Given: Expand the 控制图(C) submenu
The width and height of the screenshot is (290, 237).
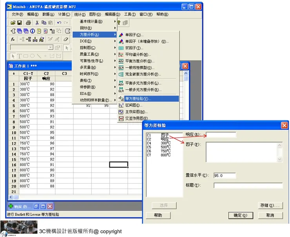Looking at the screenshot, I should click(95, 48).
